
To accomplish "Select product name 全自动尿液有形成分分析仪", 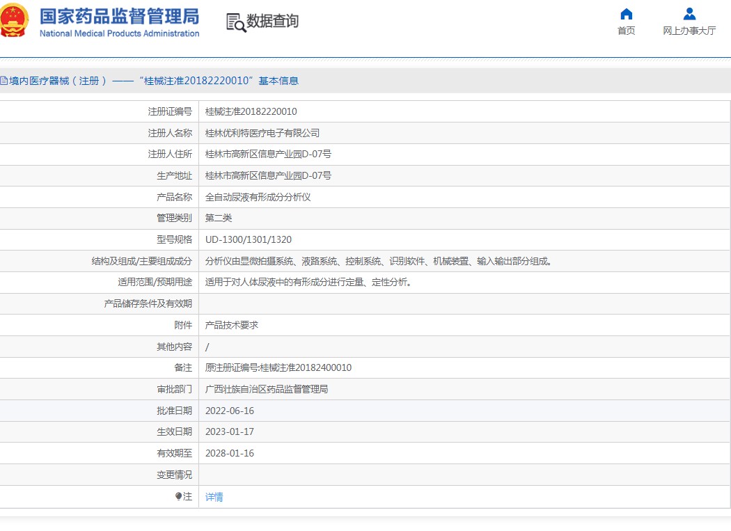I will [258, 197].
